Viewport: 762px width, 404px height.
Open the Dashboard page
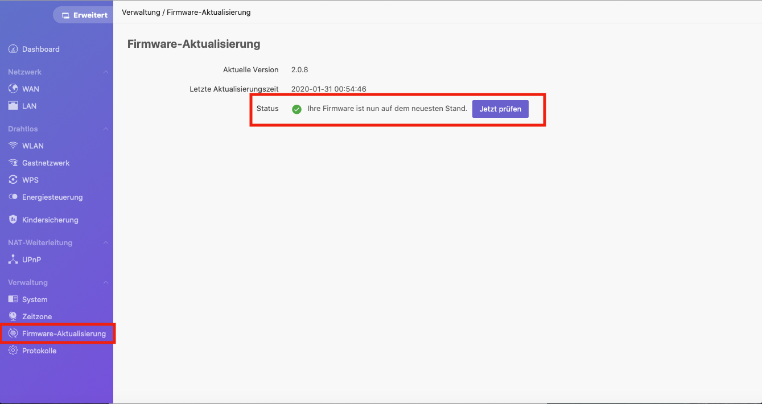41,49
